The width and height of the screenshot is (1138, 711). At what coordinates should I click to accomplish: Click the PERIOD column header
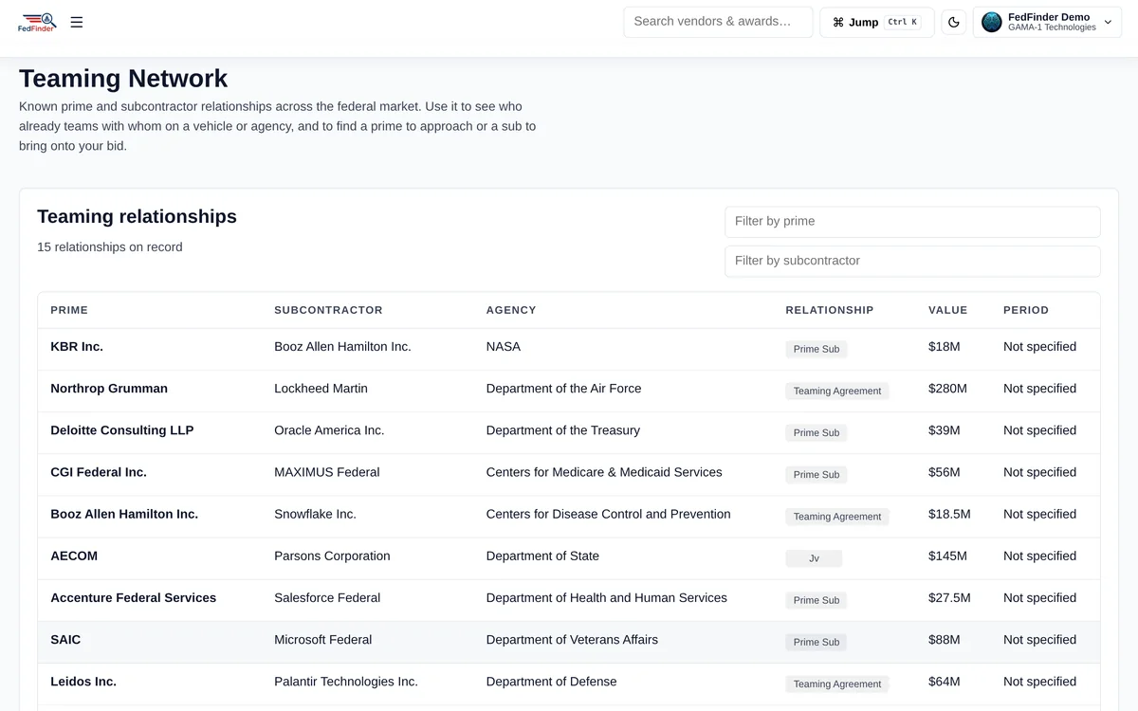[x=1026, y=310]
